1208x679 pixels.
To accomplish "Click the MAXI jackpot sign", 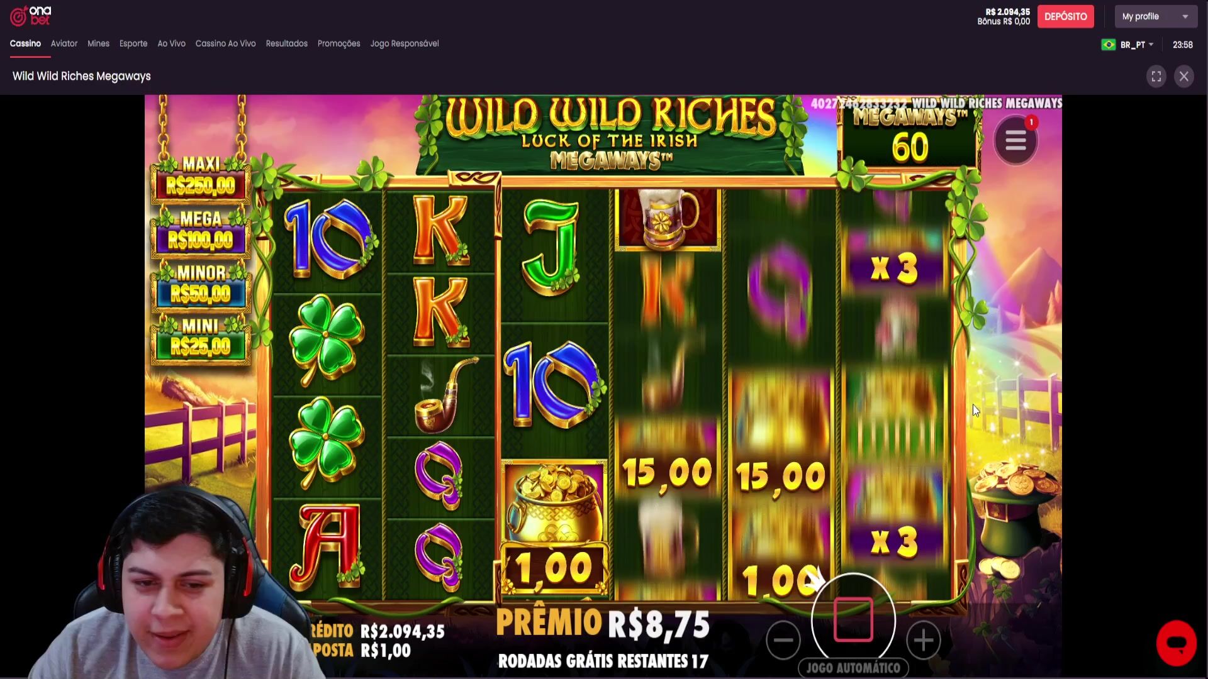I will click(201, 177).
